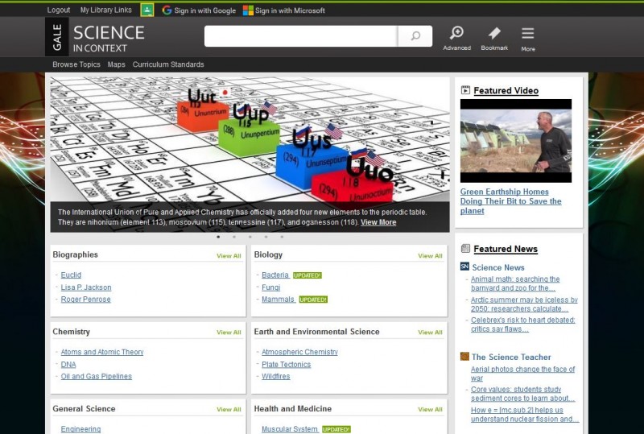Click the search magnifier button
This screenshot has width=644, height=434.
click(x=415, y=36)
